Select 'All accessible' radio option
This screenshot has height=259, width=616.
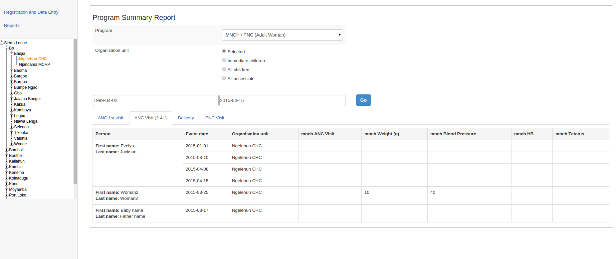[224, 78]
